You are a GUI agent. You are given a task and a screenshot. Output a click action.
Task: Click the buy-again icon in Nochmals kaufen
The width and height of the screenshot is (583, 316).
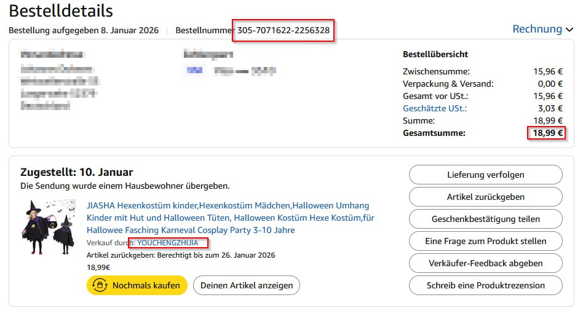click(x=100, y=285)
